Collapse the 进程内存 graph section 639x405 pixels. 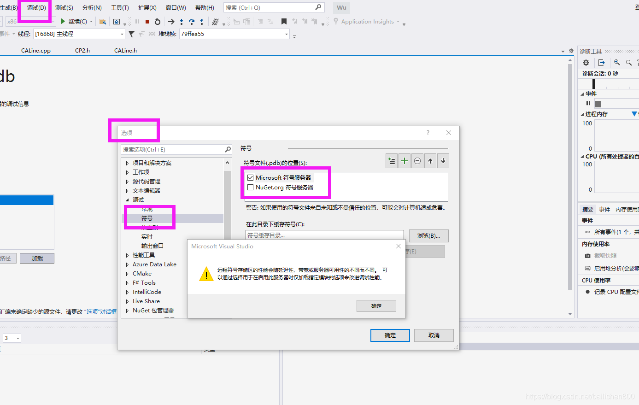coord(582,114)
